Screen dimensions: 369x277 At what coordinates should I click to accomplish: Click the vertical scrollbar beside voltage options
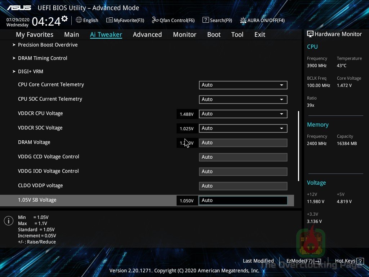tap(298, 144)
